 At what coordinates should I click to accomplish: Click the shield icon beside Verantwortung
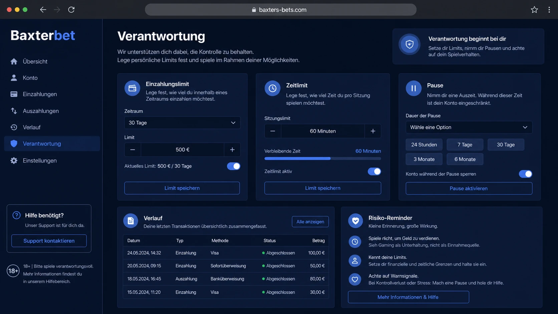14,143
